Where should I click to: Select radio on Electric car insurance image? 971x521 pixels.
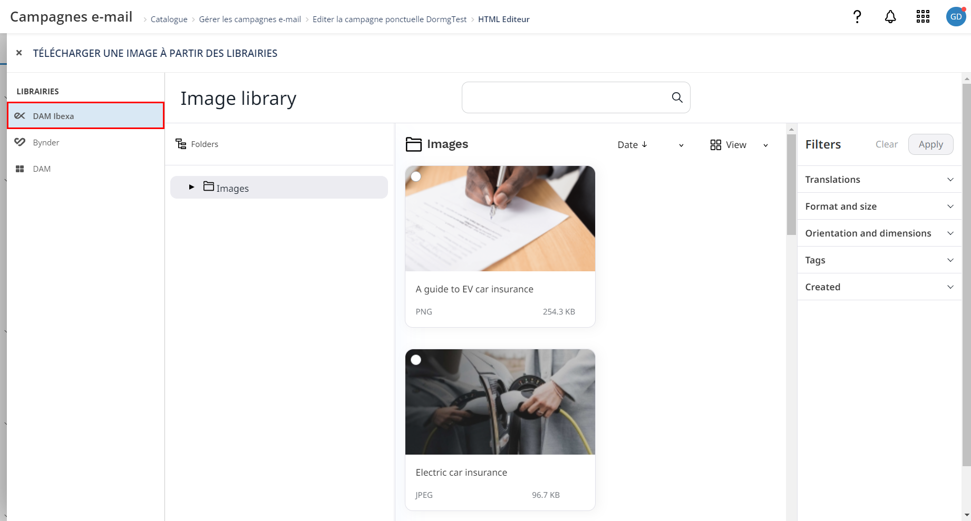click(416, 360)
